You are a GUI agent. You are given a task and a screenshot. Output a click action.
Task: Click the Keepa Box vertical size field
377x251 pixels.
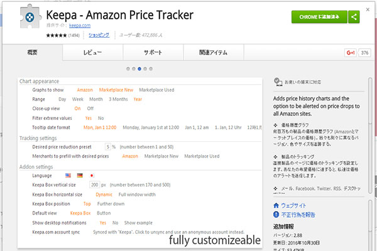[94, 185]
